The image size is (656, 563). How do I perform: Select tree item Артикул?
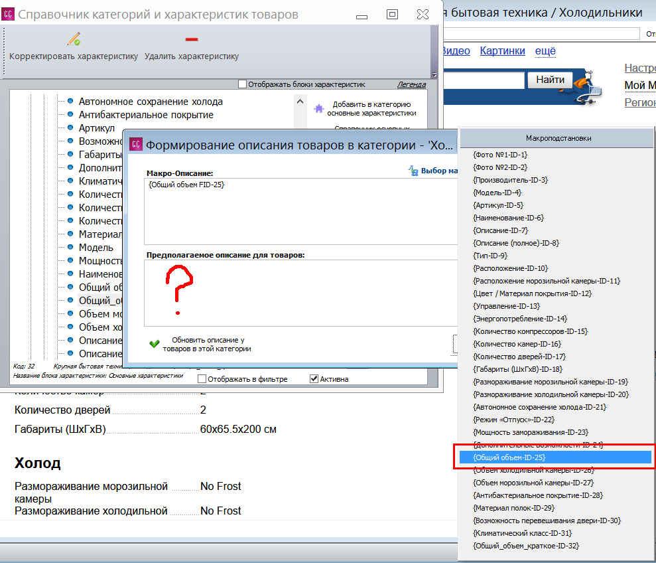pyautogui.click(x=97, y=128)
